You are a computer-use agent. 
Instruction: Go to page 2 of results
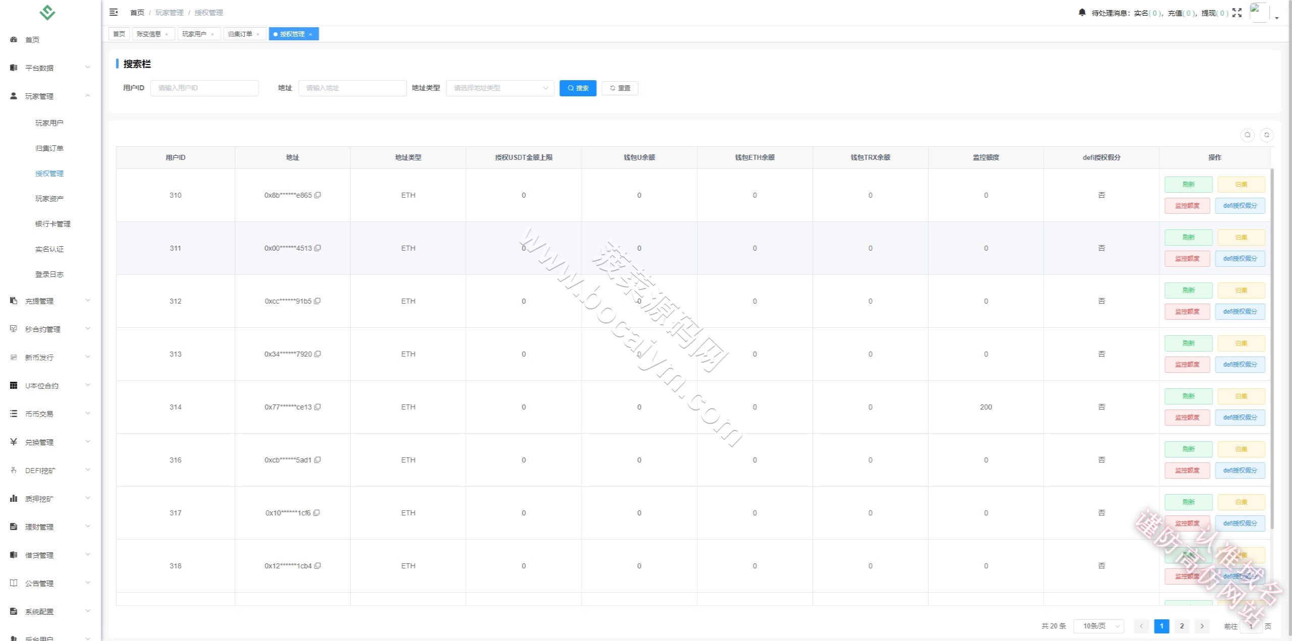click(1181, 626)
